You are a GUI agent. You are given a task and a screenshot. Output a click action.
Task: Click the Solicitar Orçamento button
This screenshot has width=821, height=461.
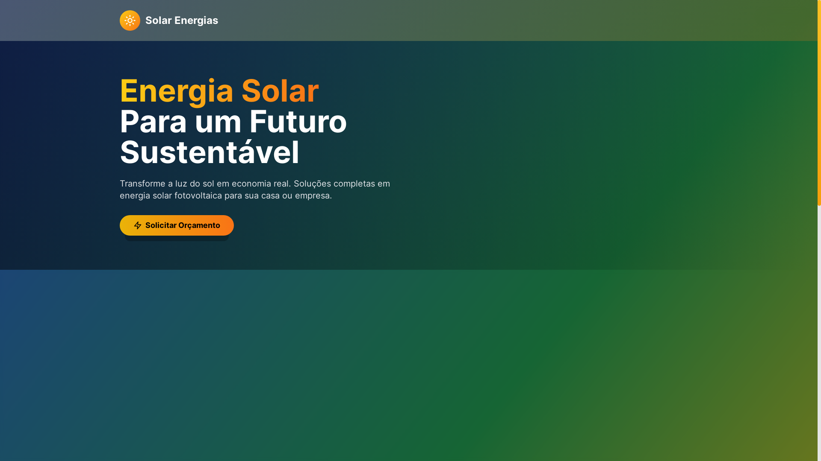pos(177,225)
